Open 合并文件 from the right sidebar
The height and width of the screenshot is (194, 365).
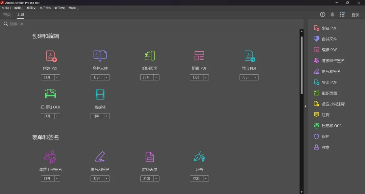pyautogui.click(x=325, y=39)
